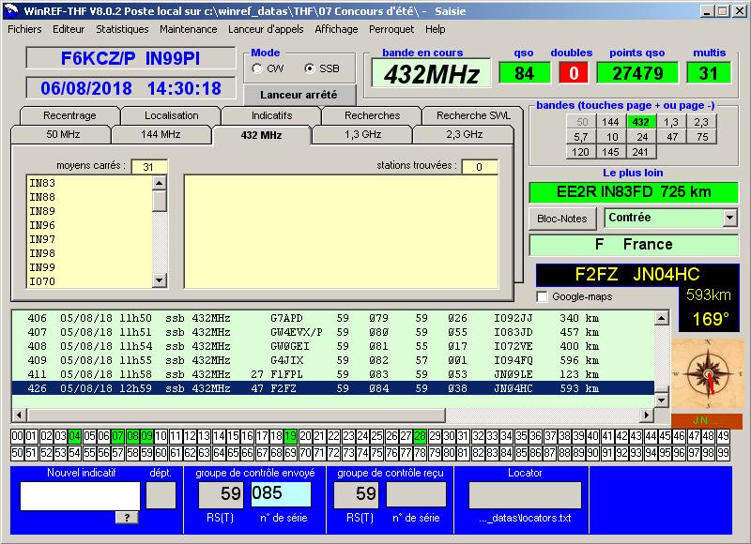Open the Maintenance menu
This screenshot has width=751, height=544.
189,29
